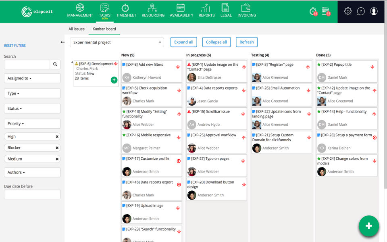Open the Timesheet stopwatch icon
Image resolution: width=387 pixels, height=242 pixels.
click(x=125, y=8)
